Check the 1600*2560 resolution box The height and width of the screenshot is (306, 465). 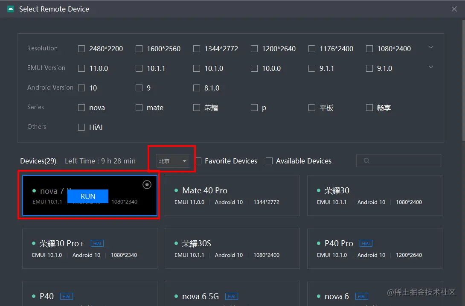pos(139,49)
